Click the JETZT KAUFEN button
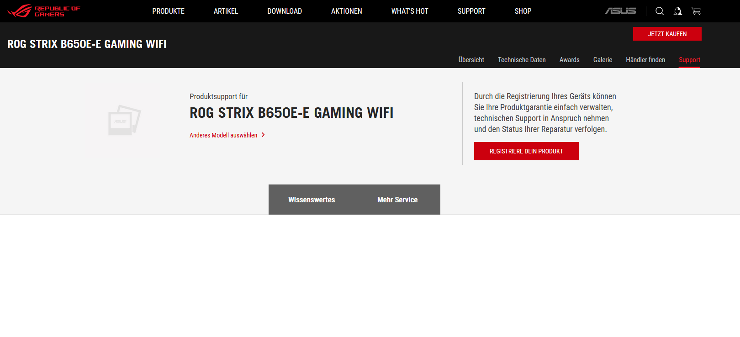The width and height of the screenshot is (740, 337). click(667, 34)
